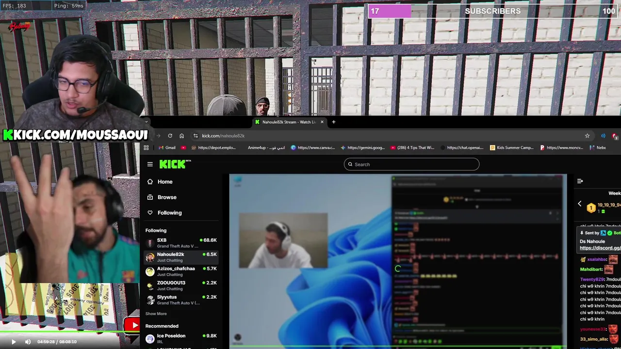Open the Kick hamburger sidebar menu

[x=150, y=164]
